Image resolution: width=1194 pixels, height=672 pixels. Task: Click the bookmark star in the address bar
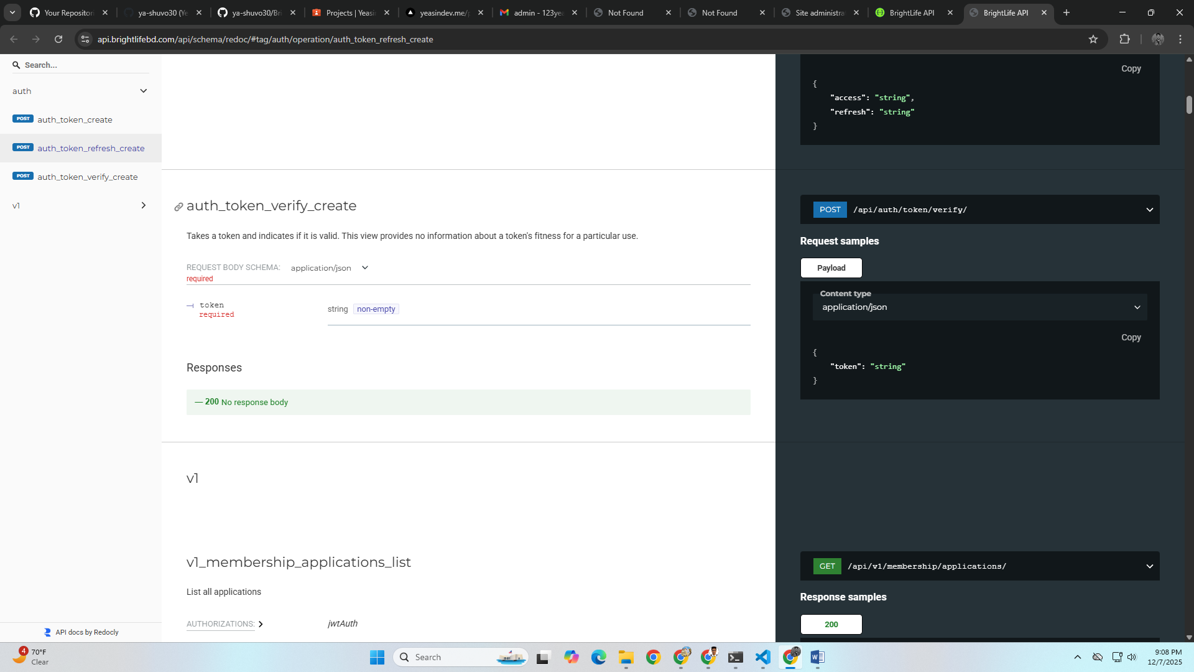[x=1094, y=39]
